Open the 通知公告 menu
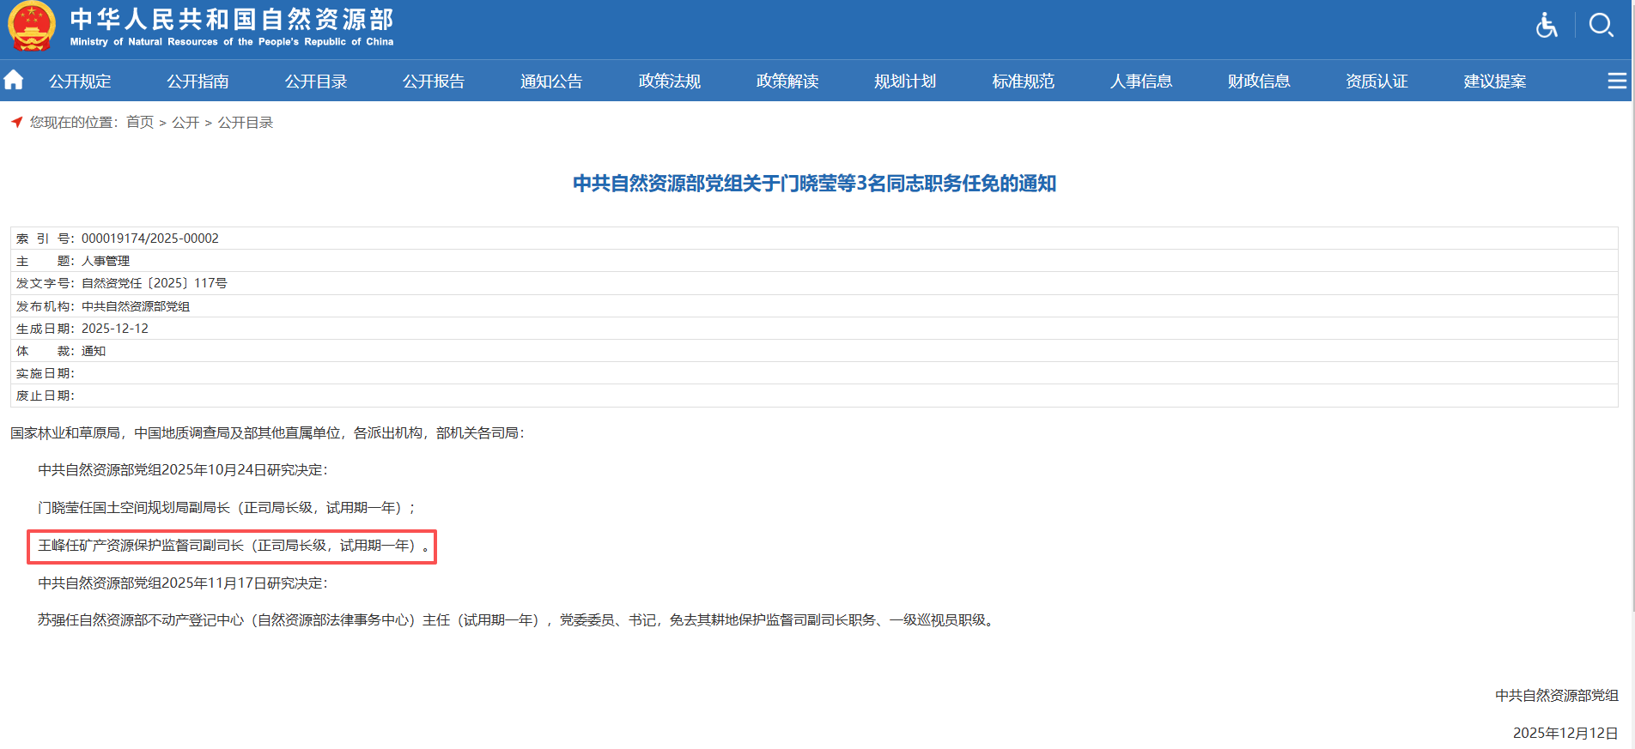This screenshot has height=749, width=1635. [x=551, y=82]
